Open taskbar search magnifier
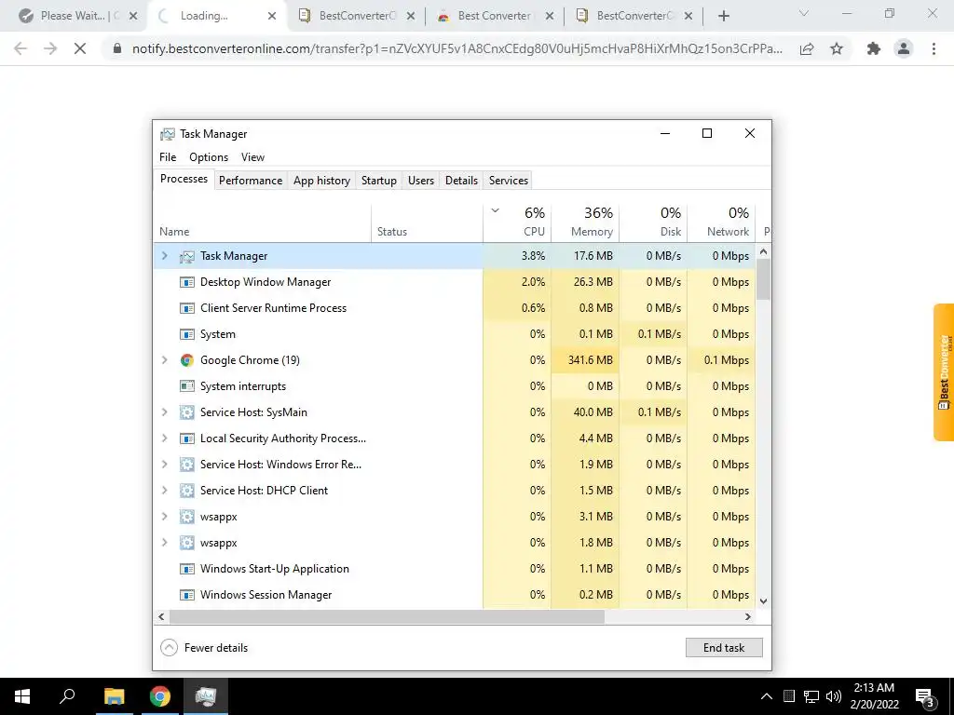 67,696
